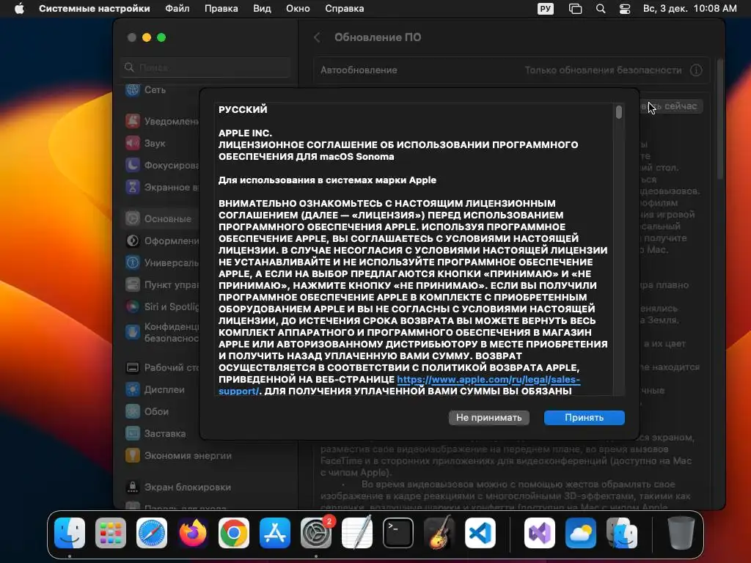
Task: Open Siri и Spotlight icon in sidebar
Action: [133, 306]
